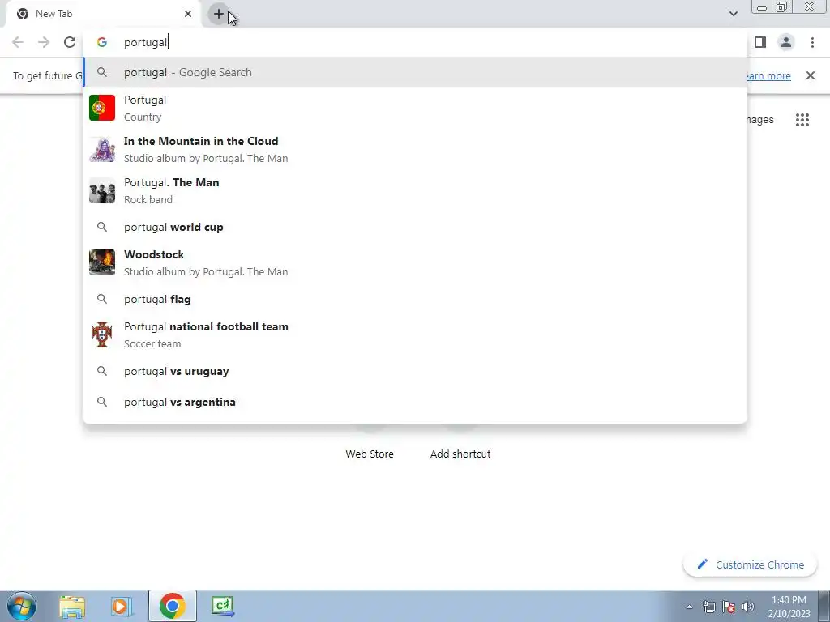Dismiss the info bar with X
The height and width of the screenshot is (622, 830).
tap(811, 75)
